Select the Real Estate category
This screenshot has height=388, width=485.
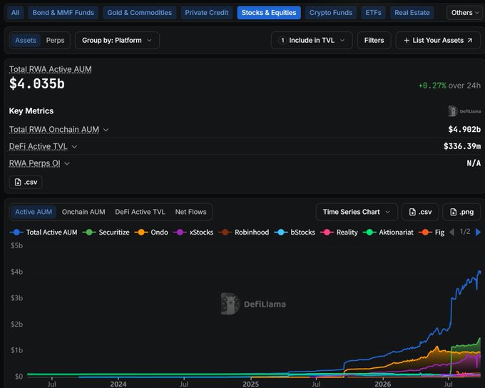pos(412,13)
